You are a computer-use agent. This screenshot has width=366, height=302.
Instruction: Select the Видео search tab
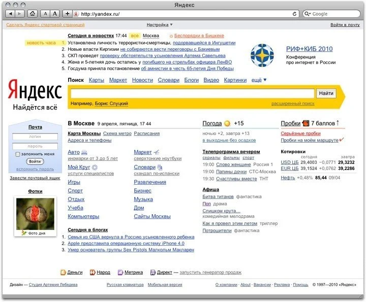(211, 80)
